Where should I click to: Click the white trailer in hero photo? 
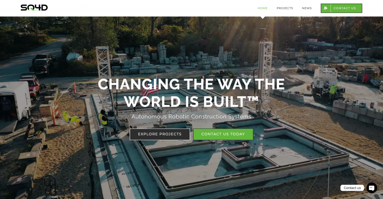click(x=15, y=100)
